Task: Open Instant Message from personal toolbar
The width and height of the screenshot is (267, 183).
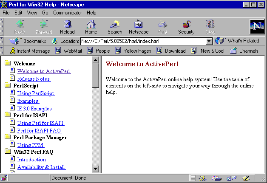Action: [30, 51]
